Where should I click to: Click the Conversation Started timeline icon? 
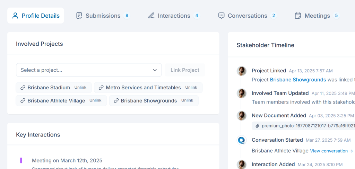(241, 140)
